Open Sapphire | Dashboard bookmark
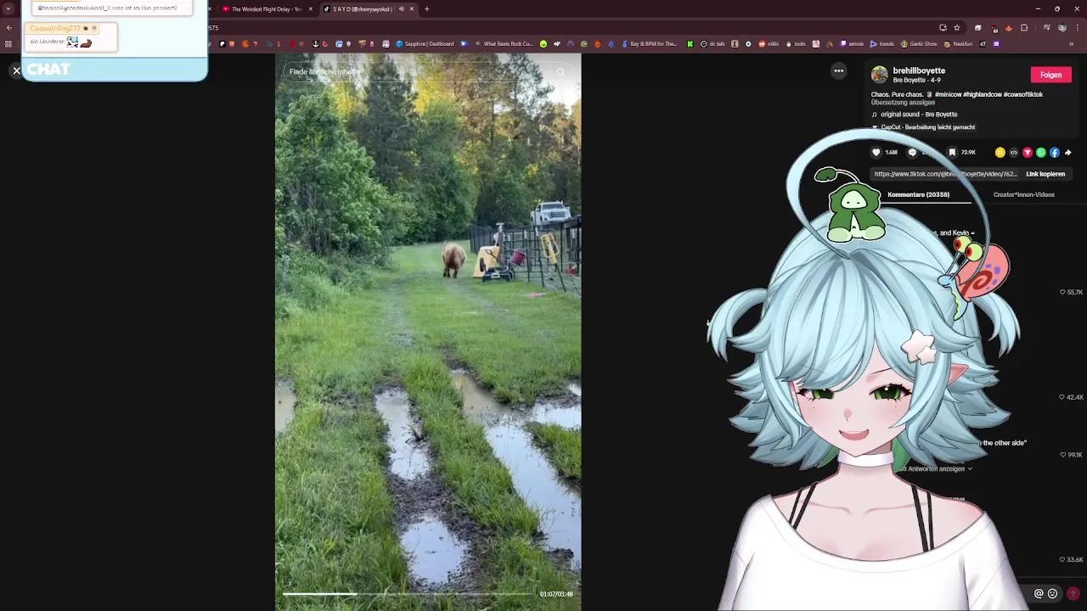1087x611 pixels. point(425,44)
